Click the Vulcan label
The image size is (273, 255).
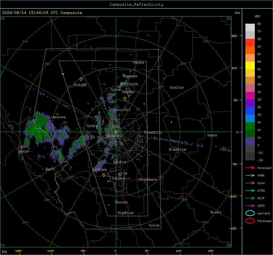point(154,225)
